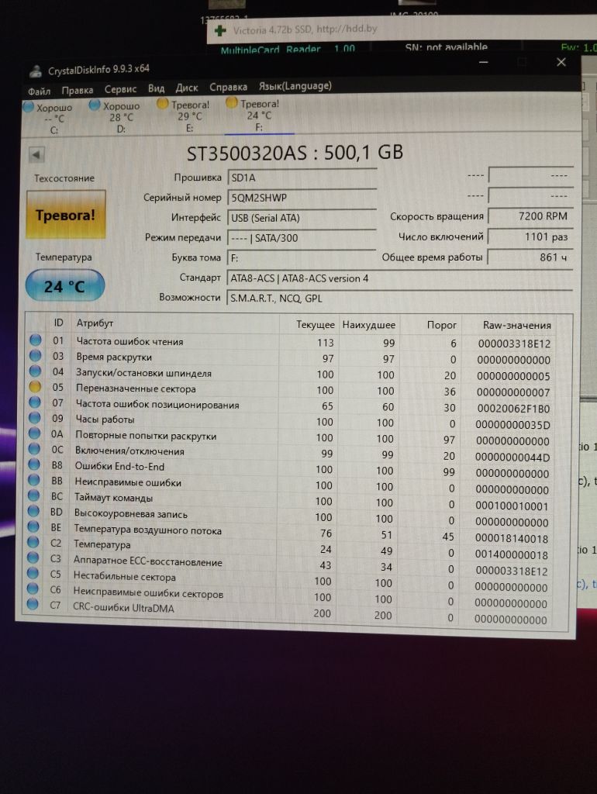
Task: Click the Raw-значения column header
Action: pos(516,326)
